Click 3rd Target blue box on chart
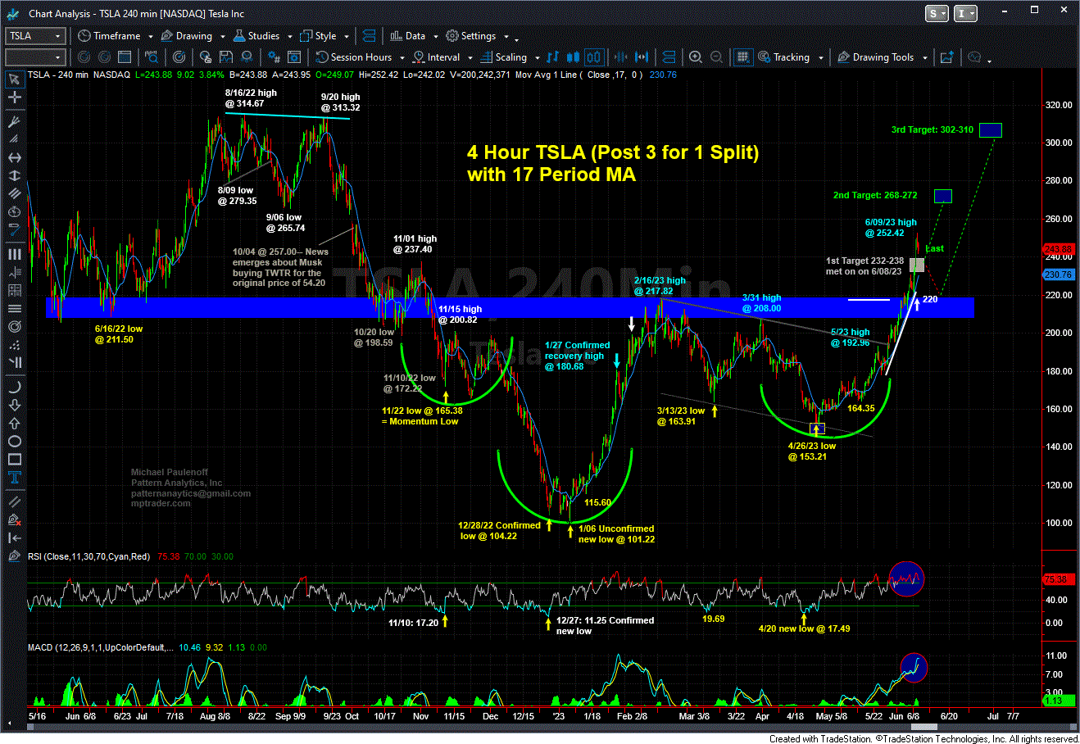This screenshot has width=1080, height=744. point(991,129)
